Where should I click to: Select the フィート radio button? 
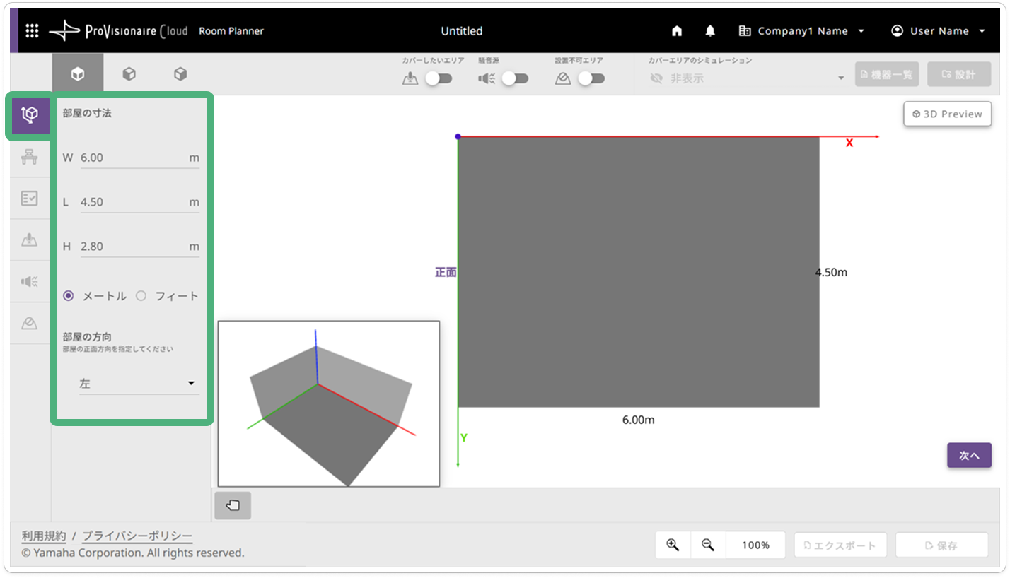[x=141, y=296]
